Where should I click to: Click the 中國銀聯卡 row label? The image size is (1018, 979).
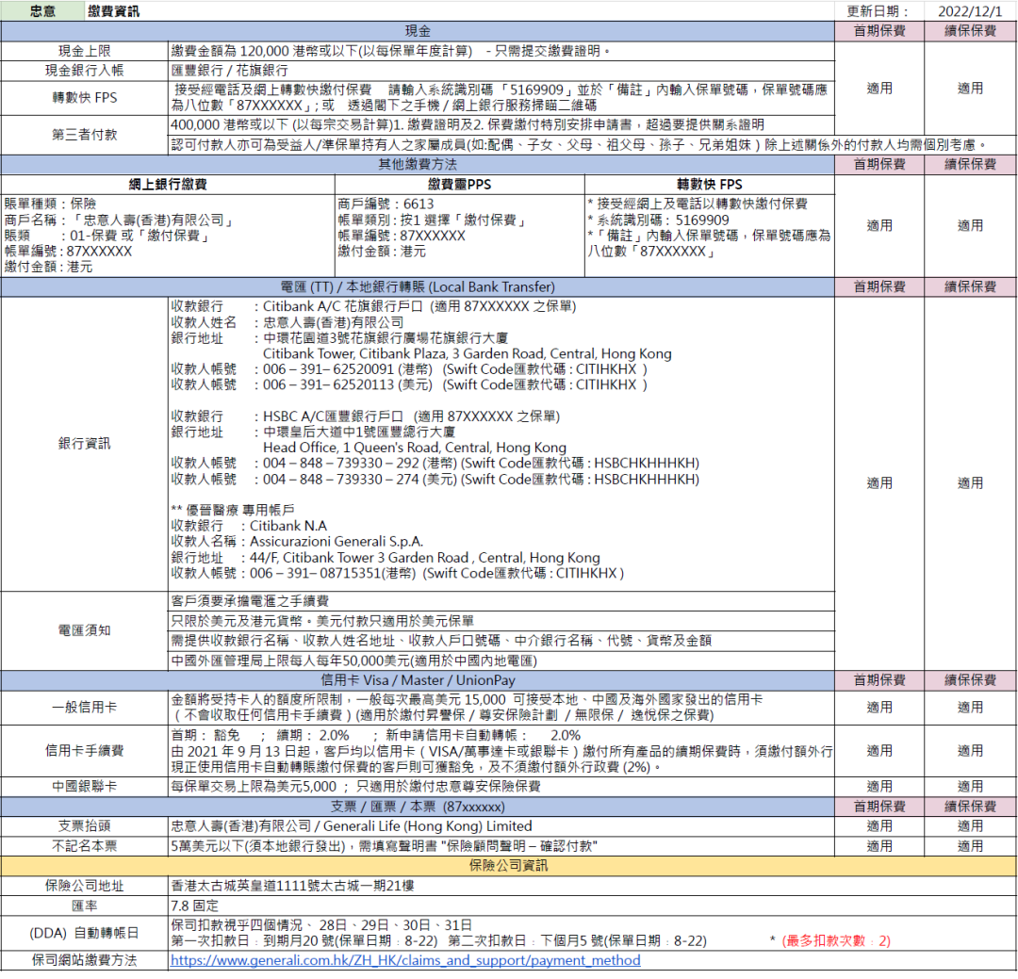(84, 786)
